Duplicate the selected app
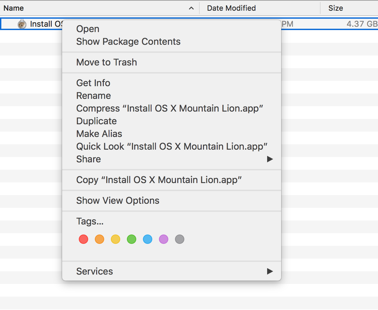The image size is (378, 310). click(x=97, y=121)
